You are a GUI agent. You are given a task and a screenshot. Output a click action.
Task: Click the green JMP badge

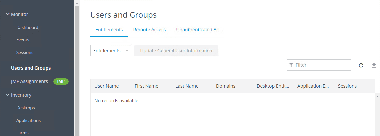click(x=61, y=81)
